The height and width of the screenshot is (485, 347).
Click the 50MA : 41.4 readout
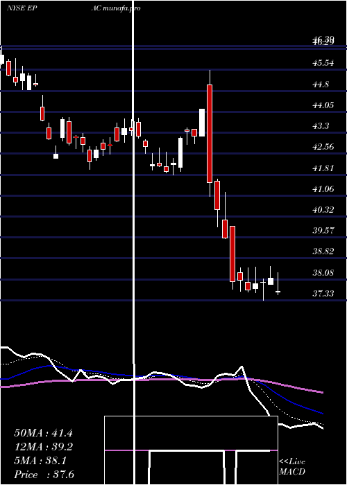tap(43, 433)
